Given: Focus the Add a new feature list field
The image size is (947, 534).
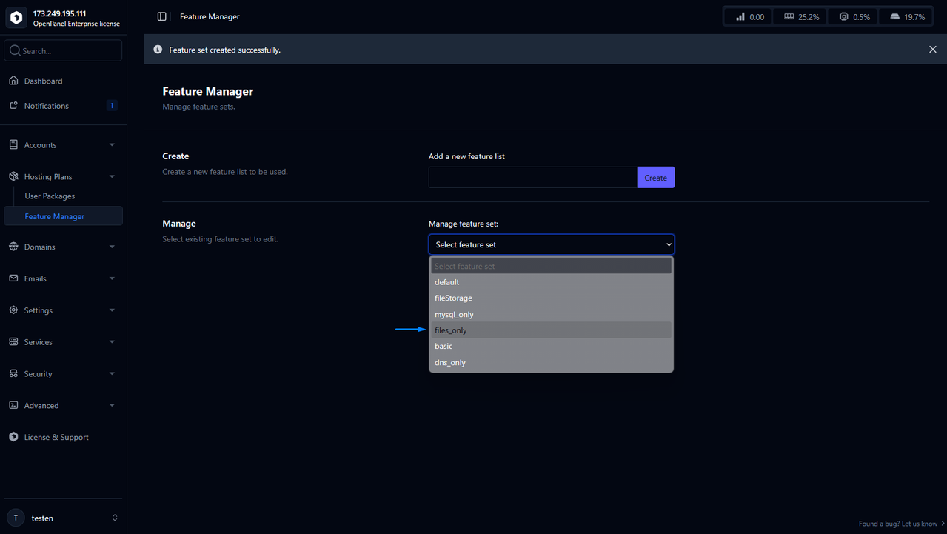Looking at the screenshot, I should coord(533,178).
